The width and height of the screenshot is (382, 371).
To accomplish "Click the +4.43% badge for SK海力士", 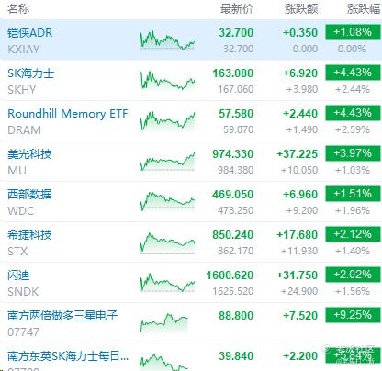I will pyautogui.click(x=353, y=73).
